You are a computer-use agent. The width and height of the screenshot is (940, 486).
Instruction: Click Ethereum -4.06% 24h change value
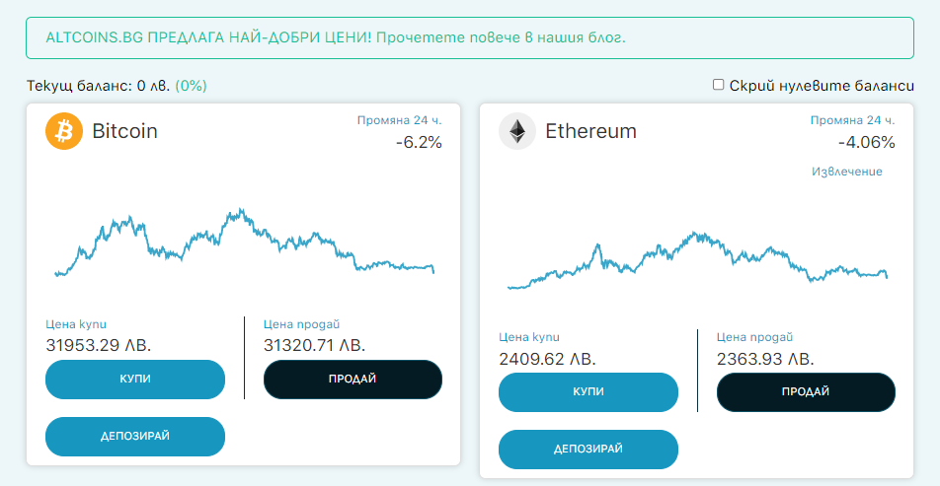pos(867,142)
